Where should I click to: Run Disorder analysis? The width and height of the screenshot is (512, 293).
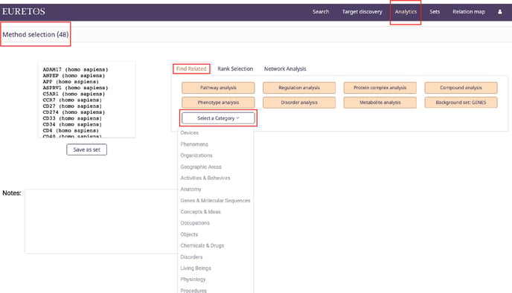(x=299, y=103)
